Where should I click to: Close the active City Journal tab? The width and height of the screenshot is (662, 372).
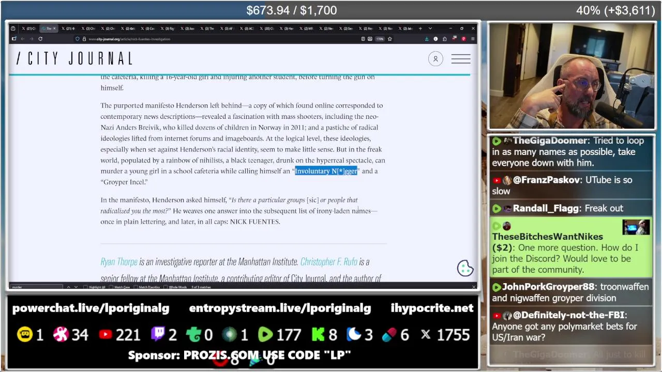click(x=54, y=28)
